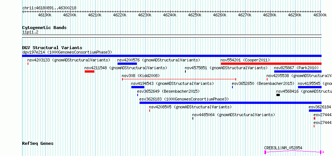This screenshot has height=156, width=332.
Task: Open the nsv4208505 variant label
Action: click(x=190, y=107)
